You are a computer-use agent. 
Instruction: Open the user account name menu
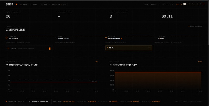(194, 4)
